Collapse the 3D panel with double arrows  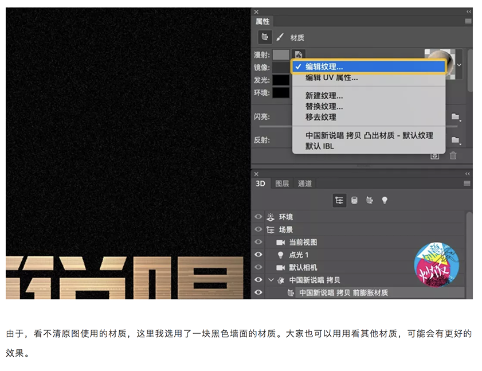[468, 174]
